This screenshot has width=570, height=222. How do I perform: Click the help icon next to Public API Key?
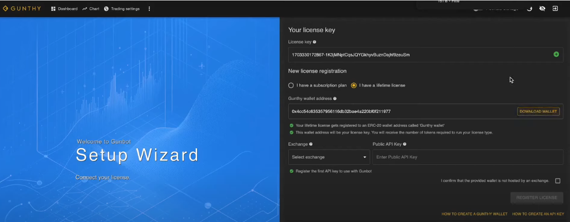coord(405,144)
